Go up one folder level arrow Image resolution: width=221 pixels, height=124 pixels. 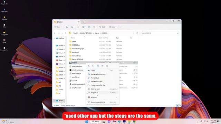pyautogui.click(x=66, y=33)
